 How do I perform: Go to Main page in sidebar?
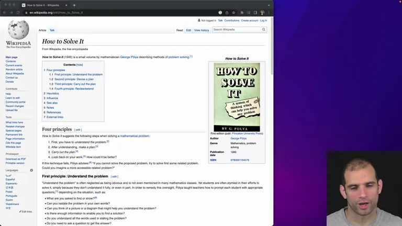pos(12,58)
